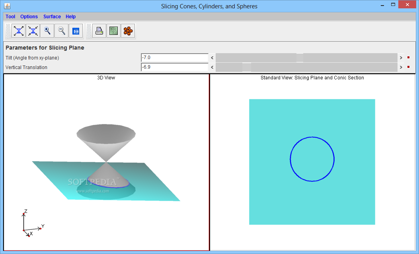Screen dimensions: 419x254
Task: Click the red square beside Tilt slider
Action: pyautogui.click(x=408, y=57)
